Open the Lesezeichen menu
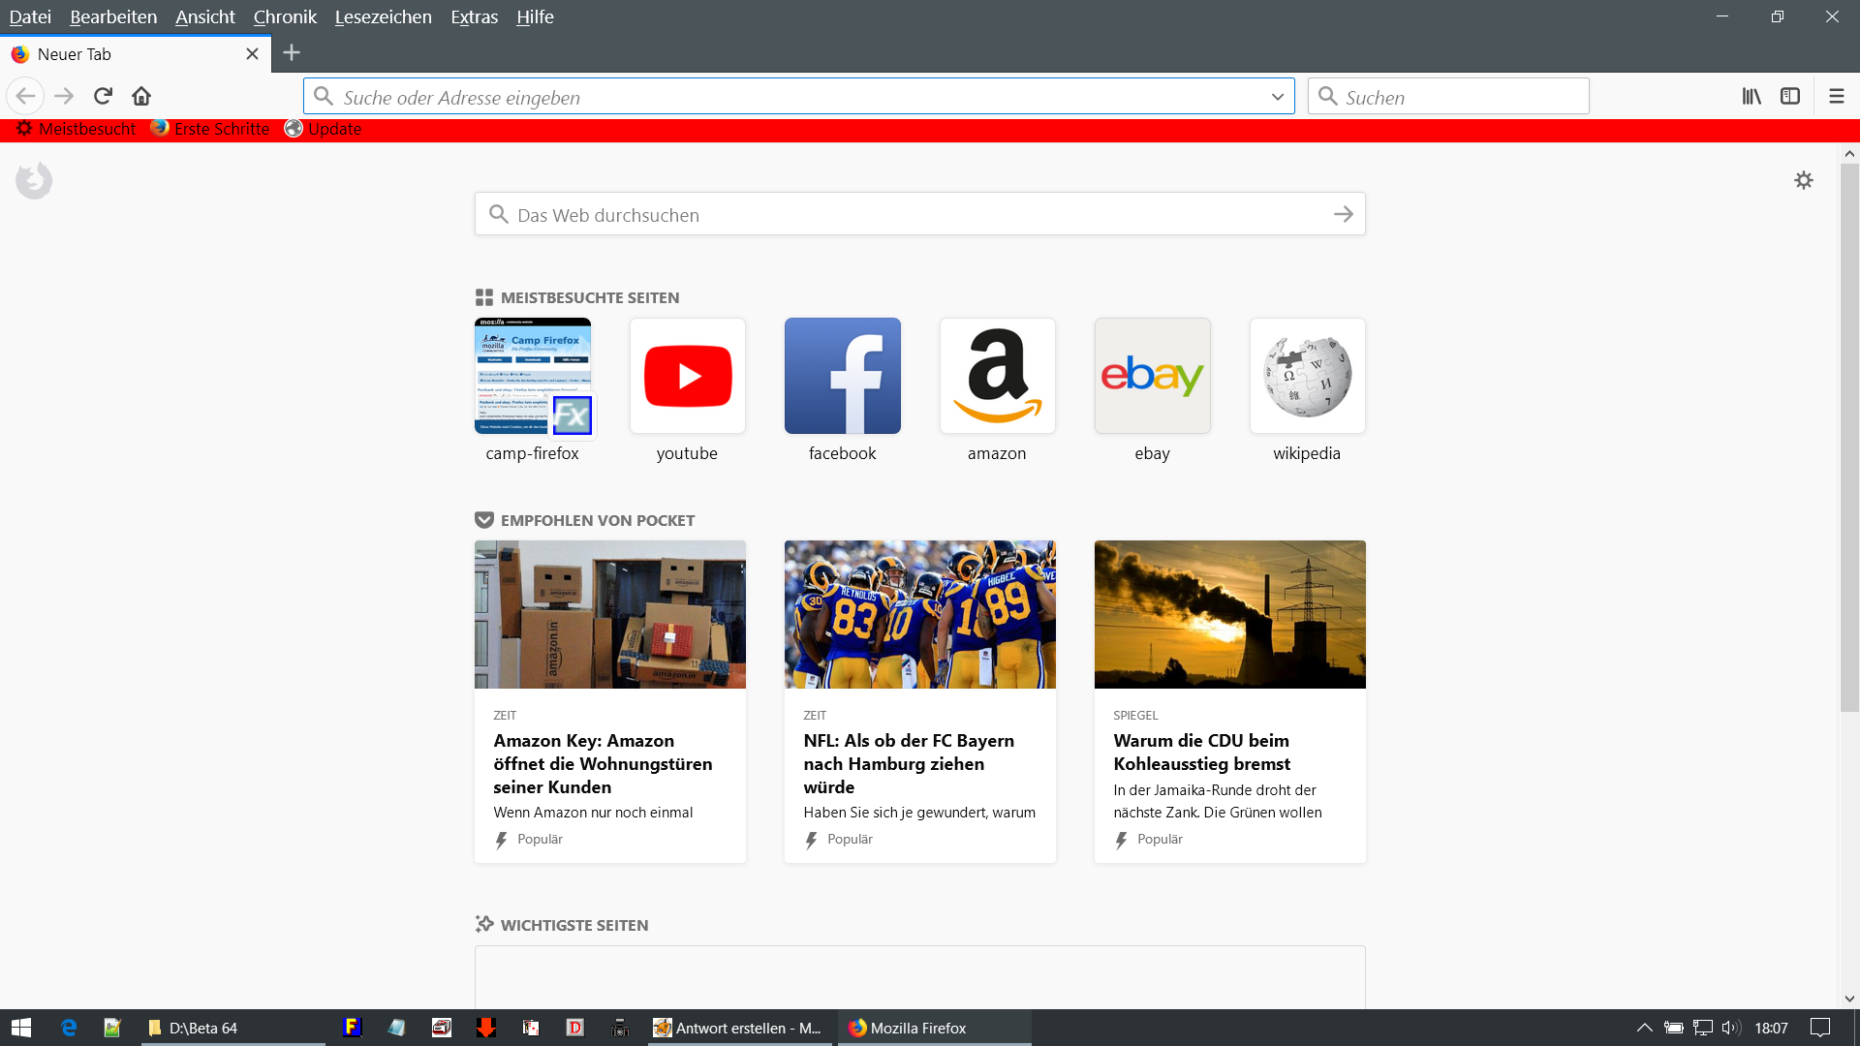The width and height of the screenshot is (1860, 1046). (x=383, y=16)
